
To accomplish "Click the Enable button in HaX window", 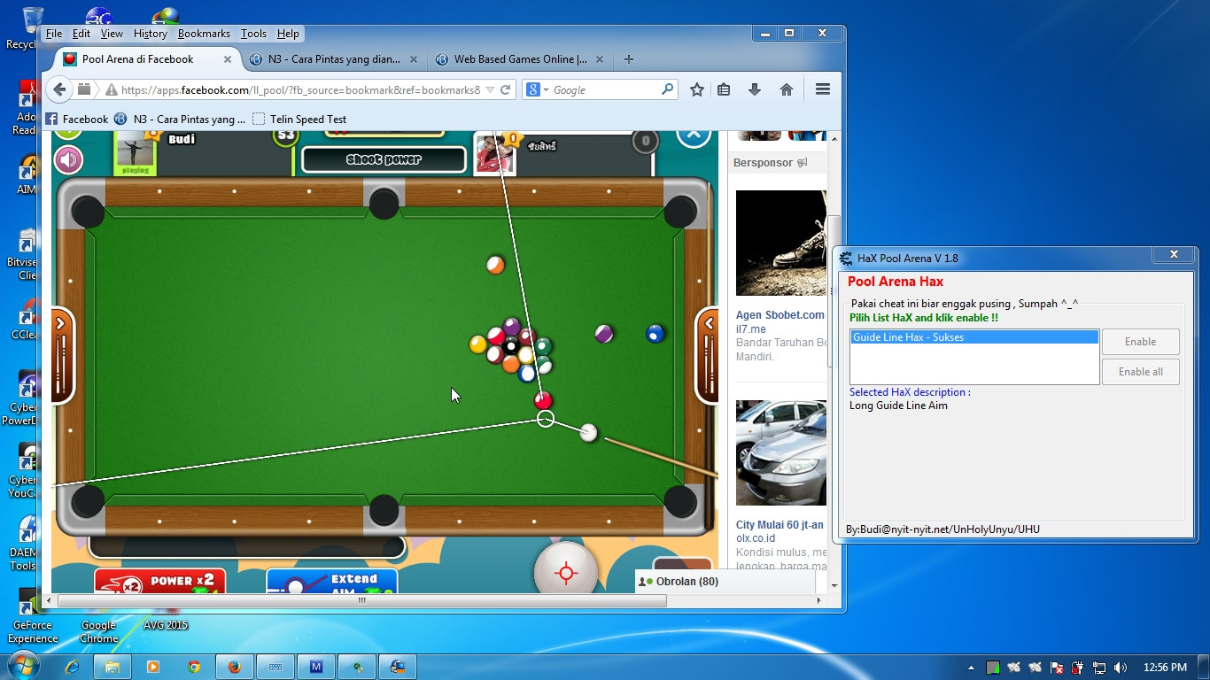I will pos(1140,342).
